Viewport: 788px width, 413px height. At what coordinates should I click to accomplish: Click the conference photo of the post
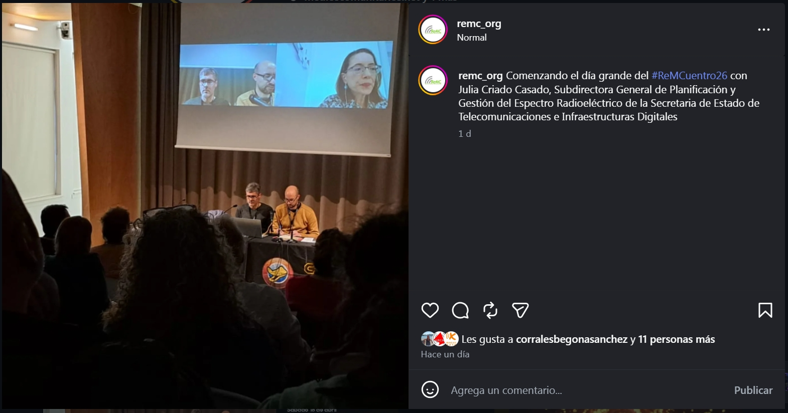(x=205, y=206)
